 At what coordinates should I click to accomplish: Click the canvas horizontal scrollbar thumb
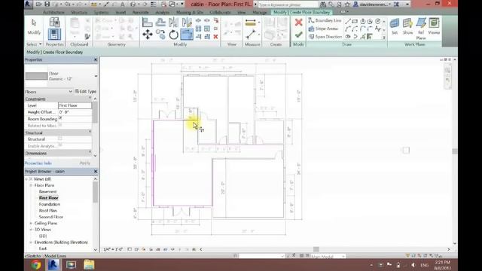(x=316, y=249)
